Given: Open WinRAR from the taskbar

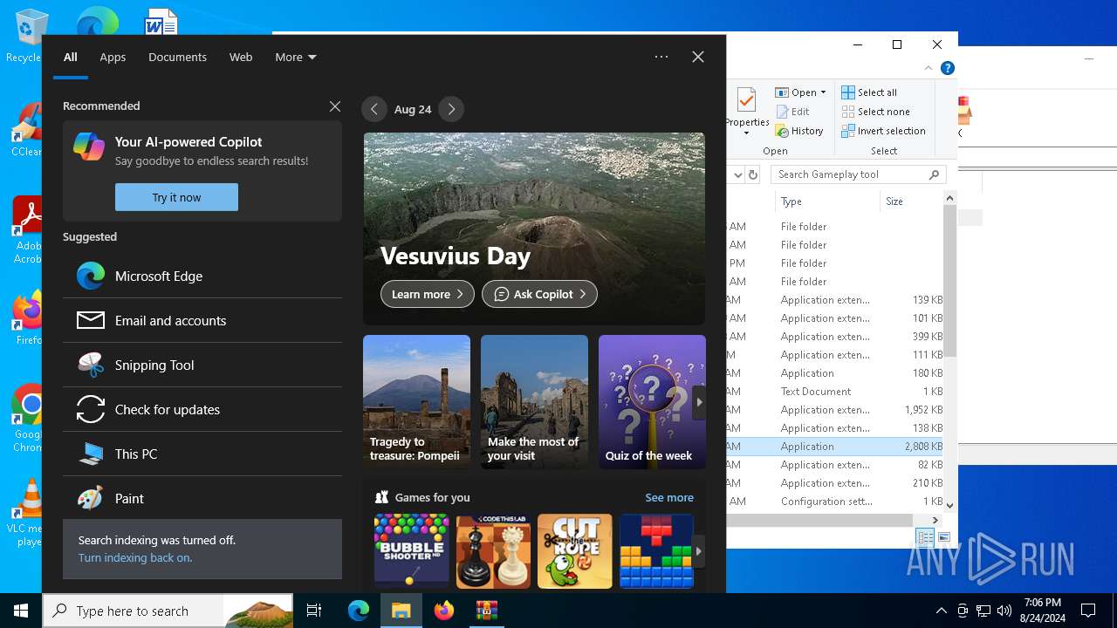Looking at the screenshot, I should tap(486, 611).
